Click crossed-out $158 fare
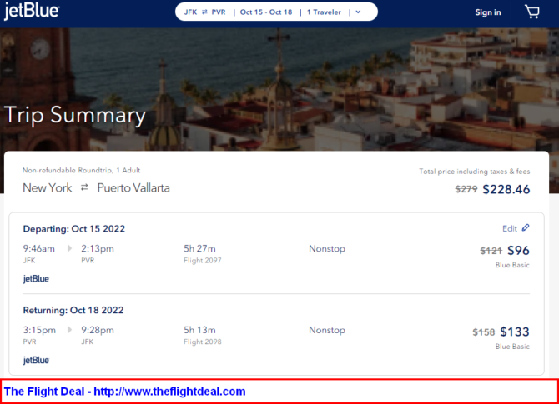 [483, 332]
